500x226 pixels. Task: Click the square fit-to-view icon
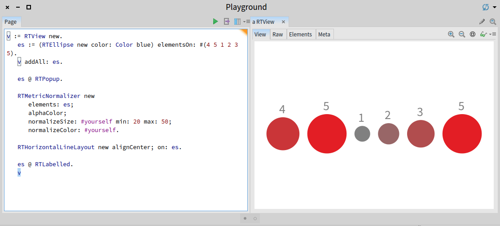[x=472, y=34]
